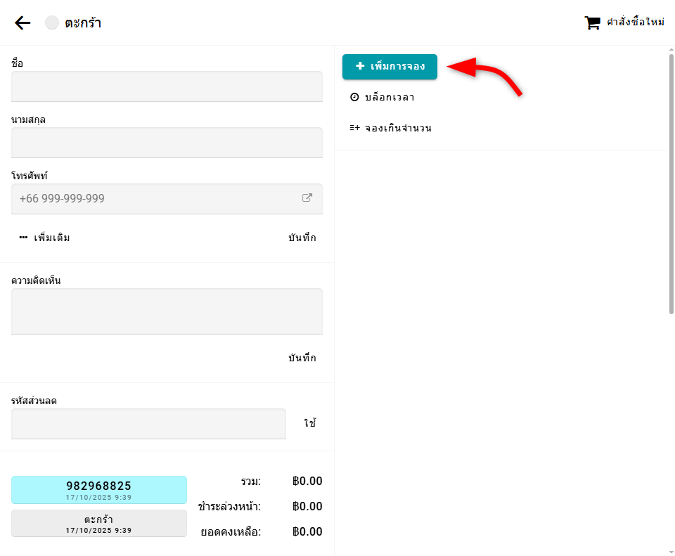Select จองเกินจำนวน menu option
Screen dimensions: 675x556
pos(398,129)
